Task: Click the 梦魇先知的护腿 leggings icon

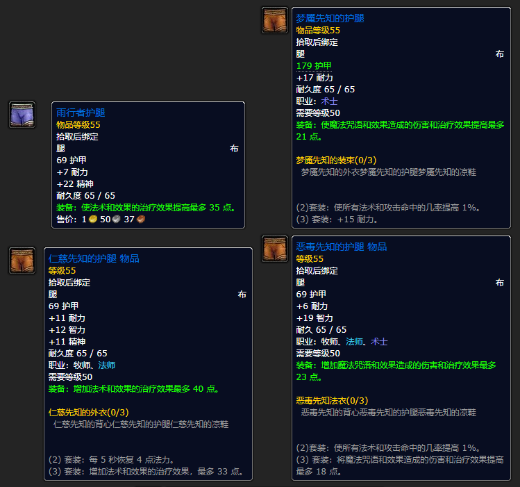Action: click(275, 20)
